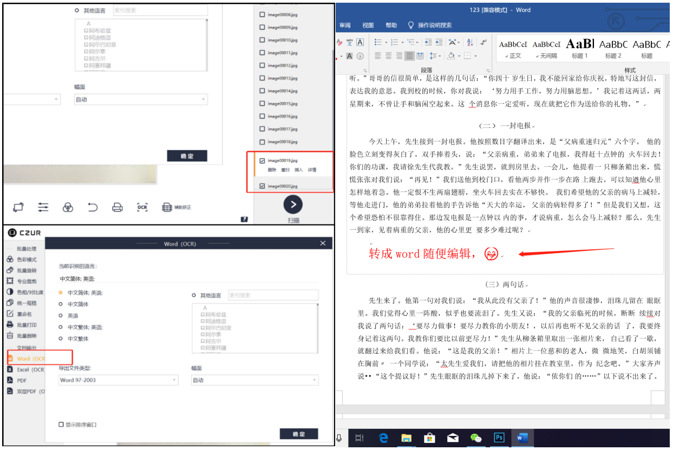Screen dimensions: 673x450
Task: Open the Word 97-2003 file type dropdown
Action: pyautogui.click(x=118, y=380)
